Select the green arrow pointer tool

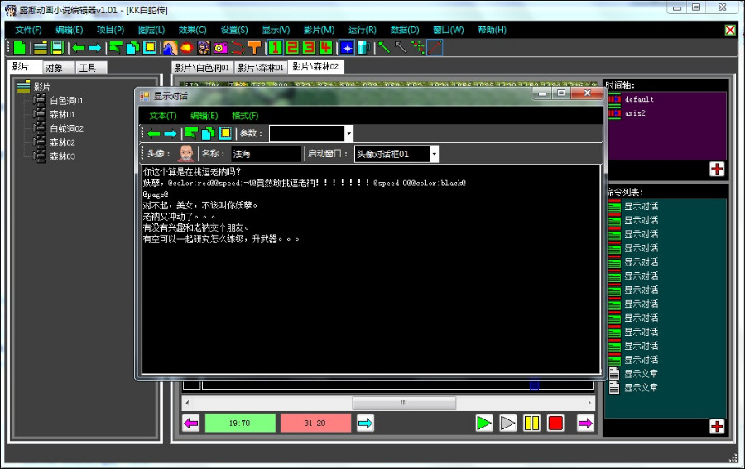click(384, 47)
